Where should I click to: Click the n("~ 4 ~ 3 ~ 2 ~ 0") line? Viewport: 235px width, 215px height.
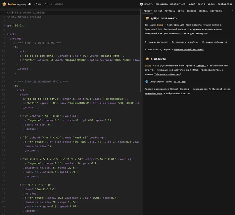36,185
